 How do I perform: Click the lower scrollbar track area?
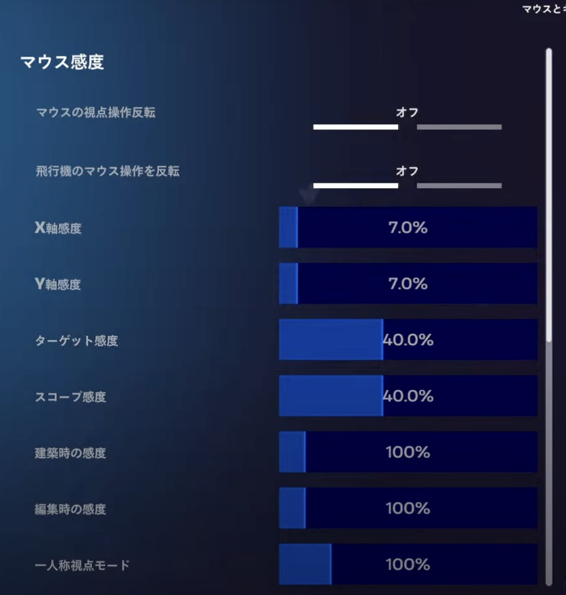(549, 463)
